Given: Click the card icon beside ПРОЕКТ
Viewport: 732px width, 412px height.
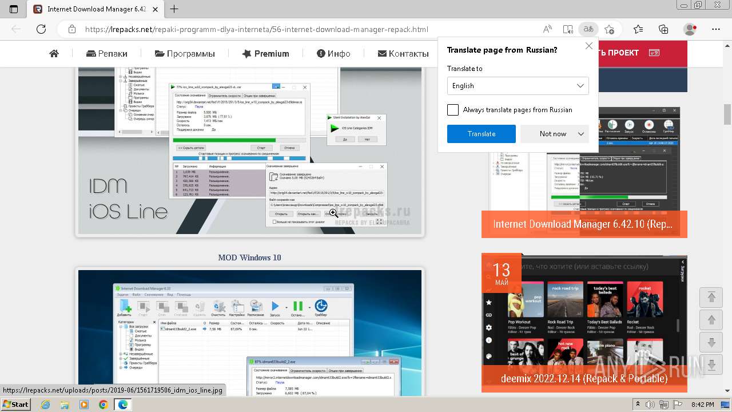Looking at the screenshot, I should tap(655, 53).
